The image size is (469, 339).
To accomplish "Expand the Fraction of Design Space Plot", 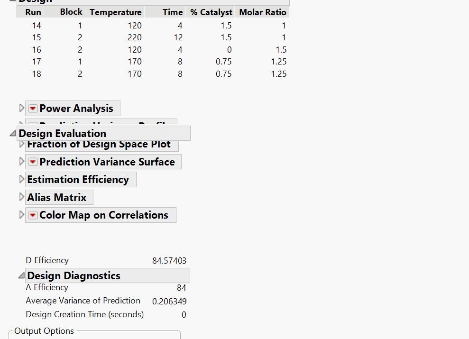I will click(x=21, y=144).
